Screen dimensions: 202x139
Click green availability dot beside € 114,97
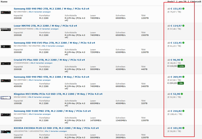(184, 26)
